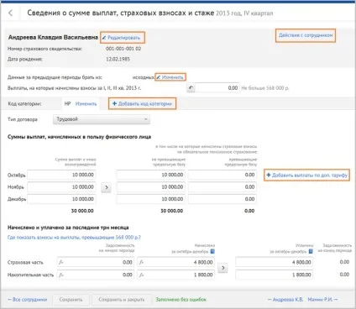This screenshot has height=309, width=356.
Task: Open the Тип договора dropdown
Action: pyautogui.click(x=102, y=119)
